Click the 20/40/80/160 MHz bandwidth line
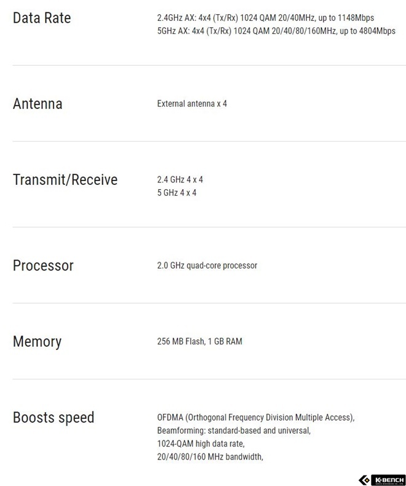The image size is (406, 486). pyautogui.click(x=210, y=457)
